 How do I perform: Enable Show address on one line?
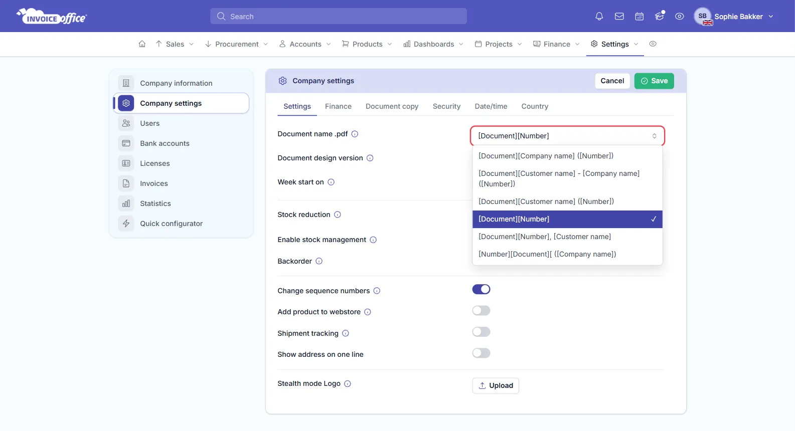[481, 353]
